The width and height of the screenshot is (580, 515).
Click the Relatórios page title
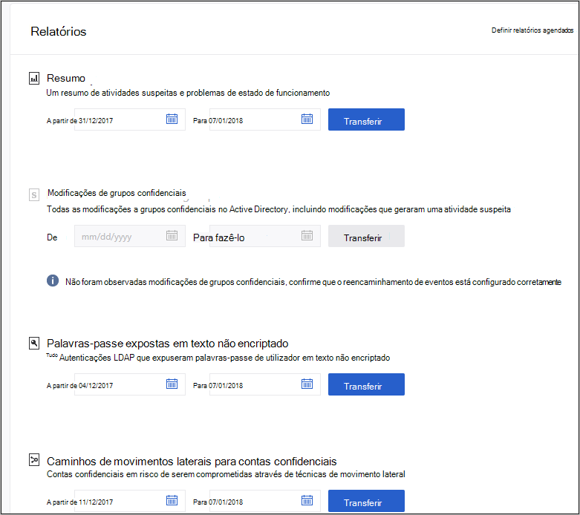click(x=59, y=31)
